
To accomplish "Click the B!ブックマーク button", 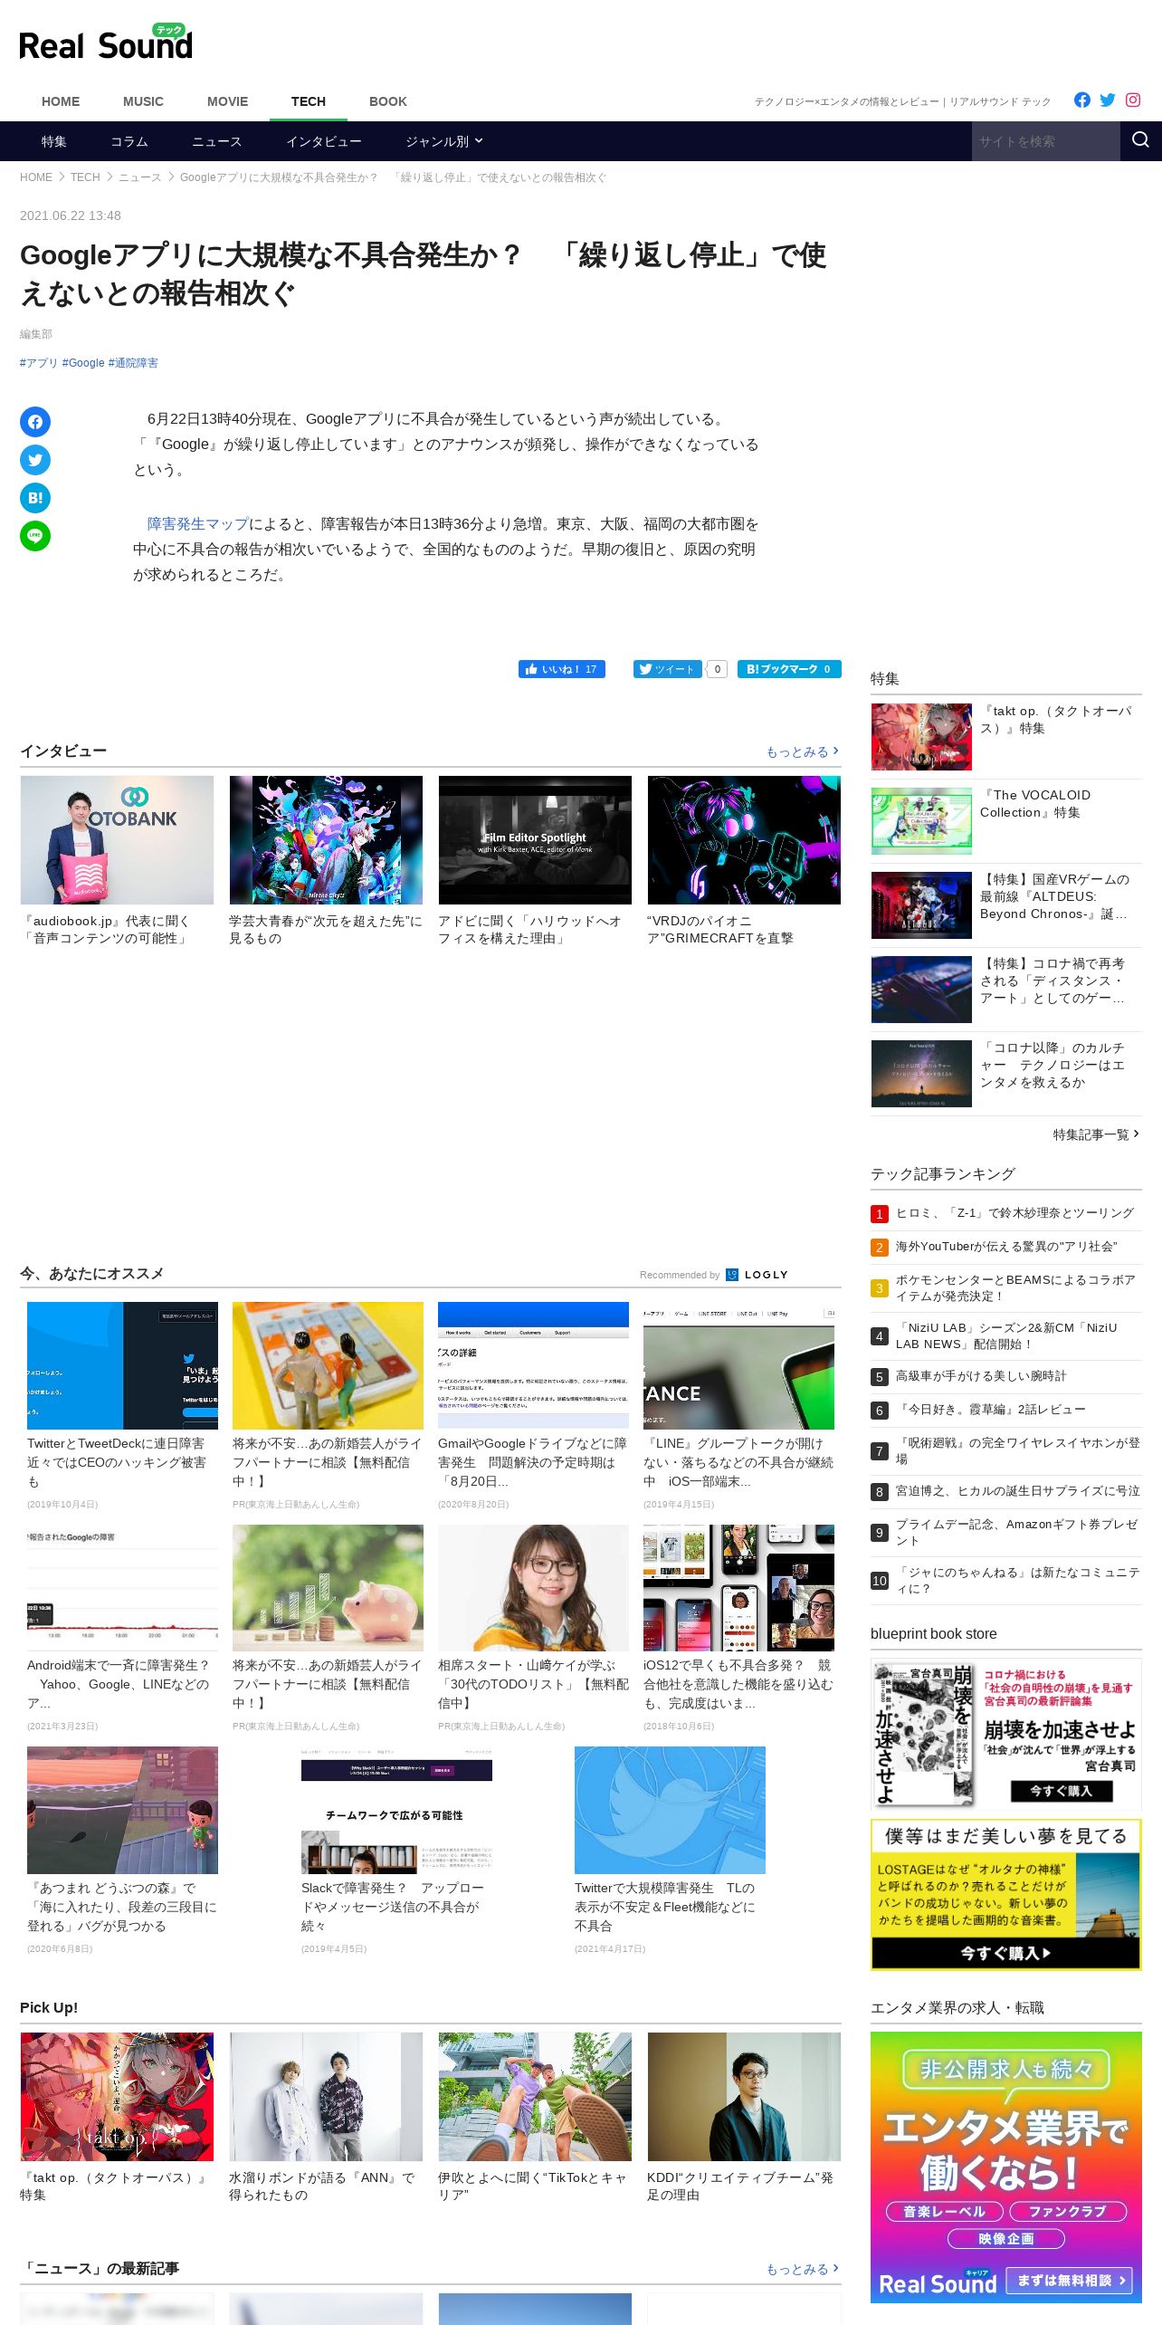I will [789, 669].
